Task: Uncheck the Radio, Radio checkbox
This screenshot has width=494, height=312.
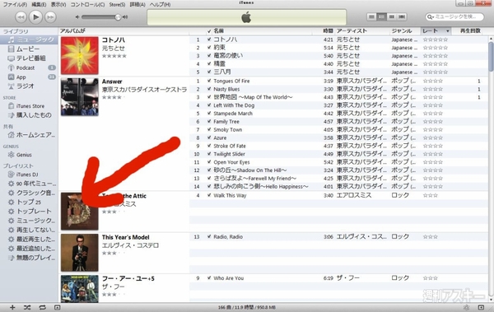Action: pos(209,237)
